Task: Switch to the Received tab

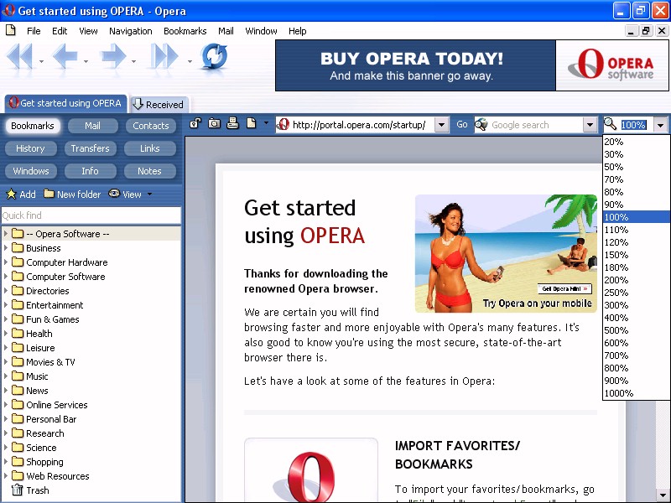Action: 159,104
